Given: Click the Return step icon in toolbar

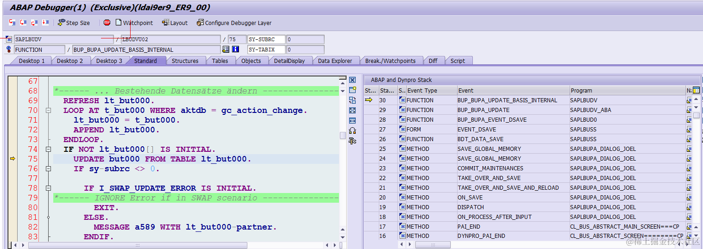Looking at the screenshot, I should pos(35,22).
